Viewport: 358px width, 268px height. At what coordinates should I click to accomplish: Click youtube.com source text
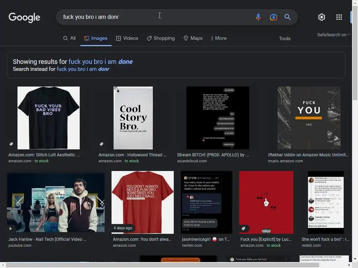coord(20,245)
